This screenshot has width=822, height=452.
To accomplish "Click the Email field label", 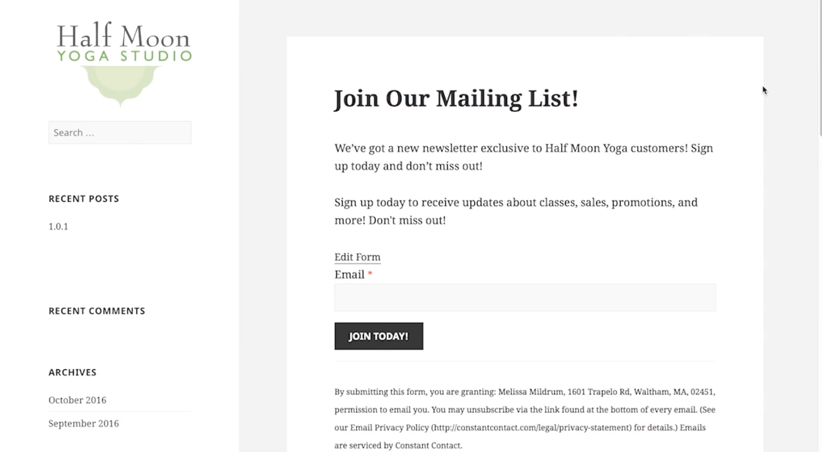I will 349,275.
